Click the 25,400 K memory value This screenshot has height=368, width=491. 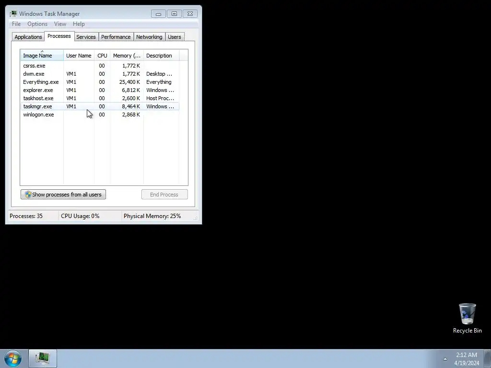129,82
